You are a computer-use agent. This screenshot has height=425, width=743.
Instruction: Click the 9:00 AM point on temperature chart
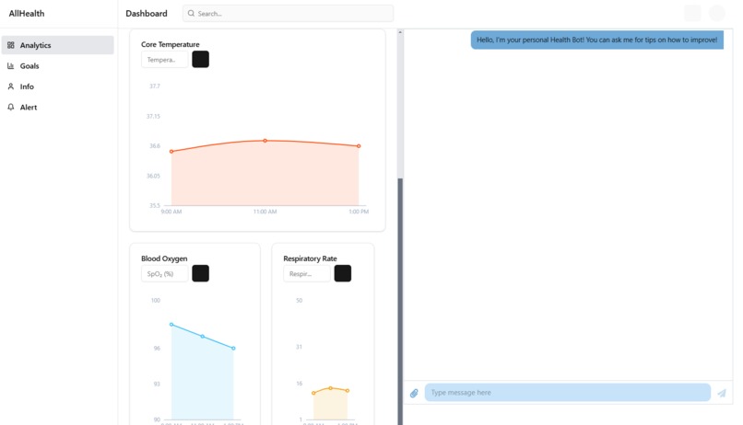tap(171, 152)
